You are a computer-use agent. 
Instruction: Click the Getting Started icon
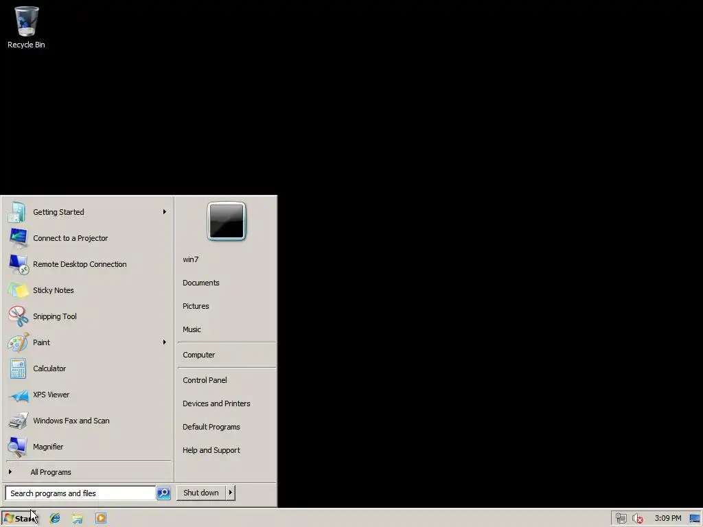point(18,212)
